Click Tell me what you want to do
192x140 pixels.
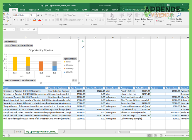coord(134,10)
